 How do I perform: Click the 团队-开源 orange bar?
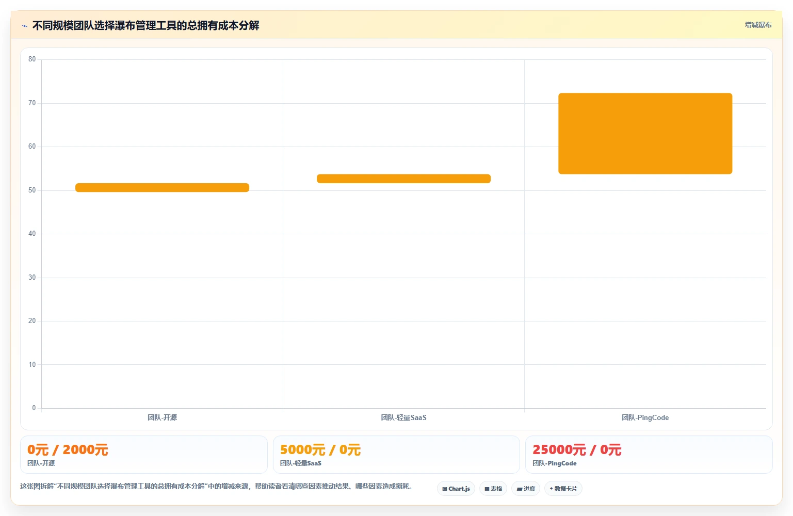(x=162, y=188)
